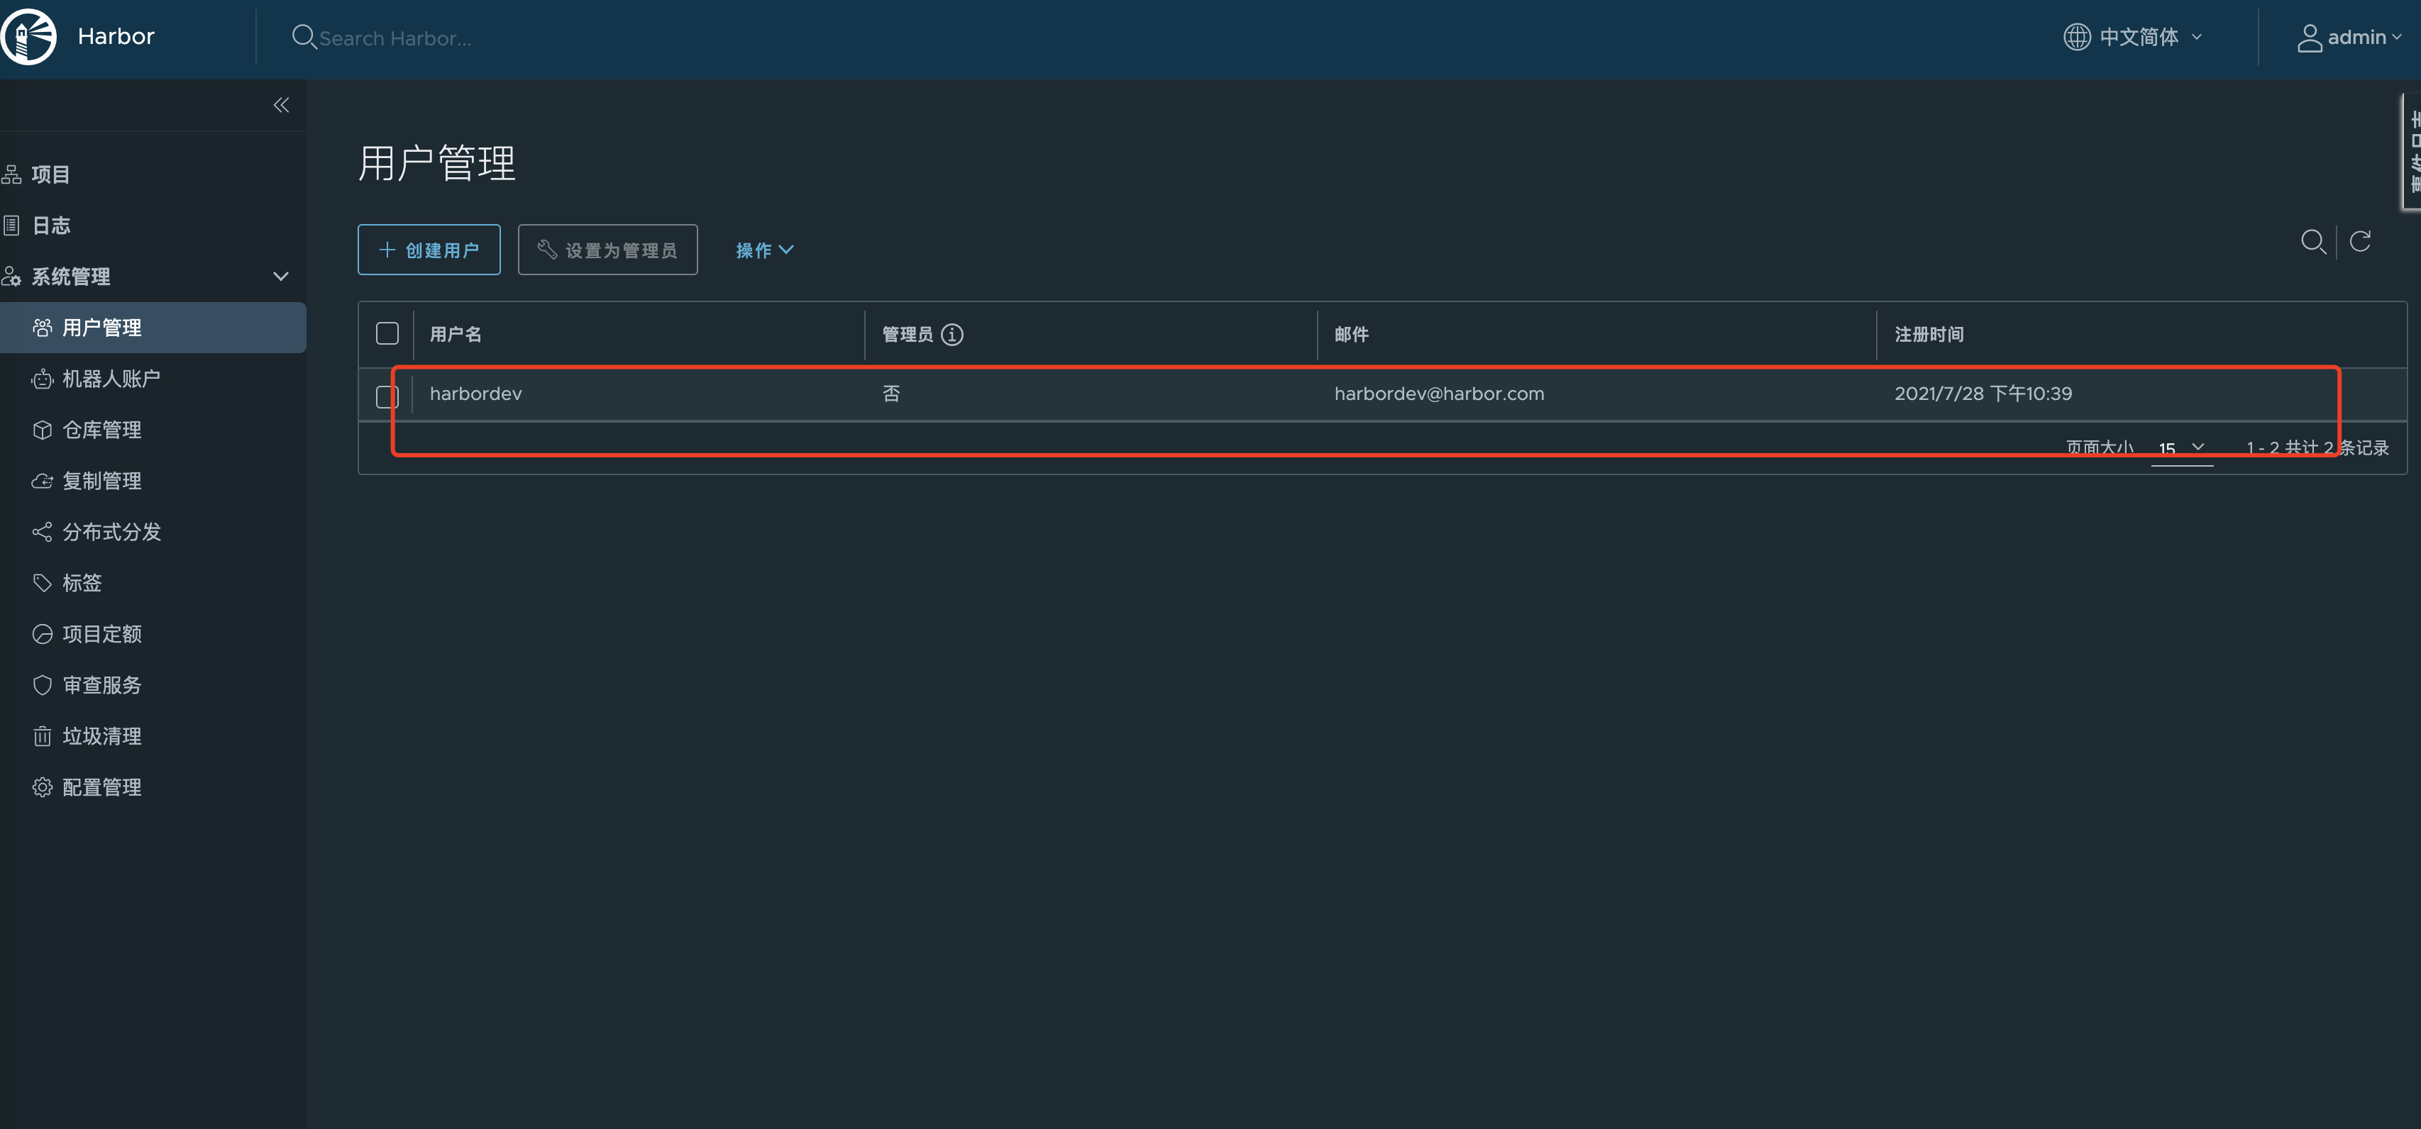This screenshot has height=1129, width=2421.
Task: Open the admin account dropdown
Action: click(2349, 38)
